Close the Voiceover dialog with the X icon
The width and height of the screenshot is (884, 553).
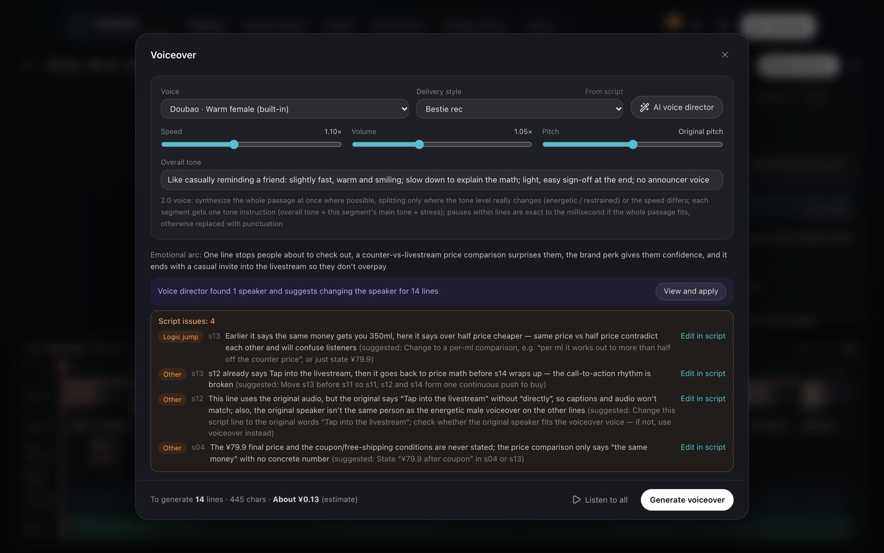(x=725, y=55)
